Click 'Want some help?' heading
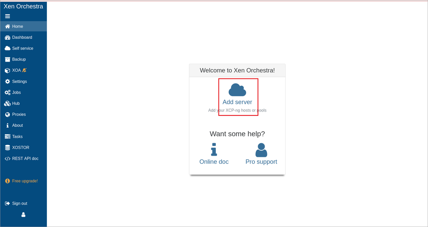The image size is (428, 227). click(237, 134)
